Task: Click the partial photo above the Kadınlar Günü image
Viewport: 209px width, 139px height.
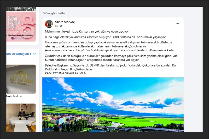Action: click(x=21, y=9)
